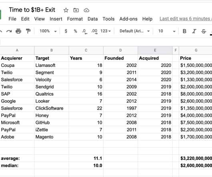Decrease decimal places icon

[x=84, y=31]
